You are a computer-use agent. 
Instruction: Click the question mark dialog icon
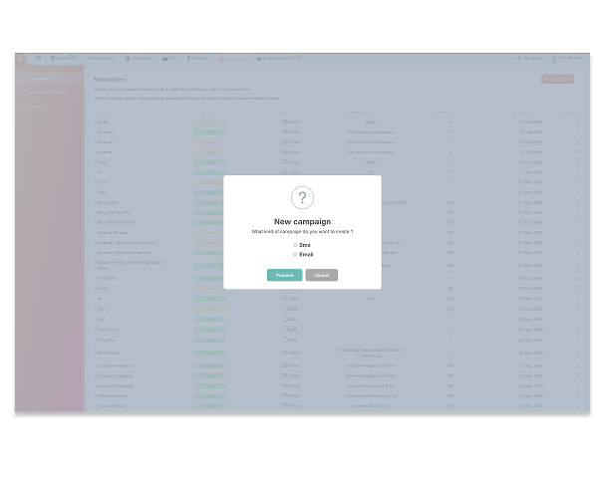[x=302, y=197]
